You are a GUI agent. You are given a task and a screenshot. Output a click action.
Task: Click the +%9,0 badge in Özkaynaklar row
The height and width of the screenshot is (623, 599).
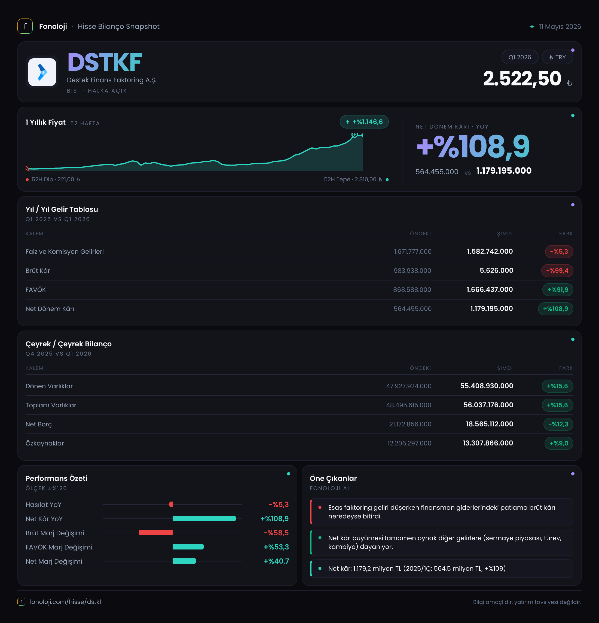[x=559, y=443]
